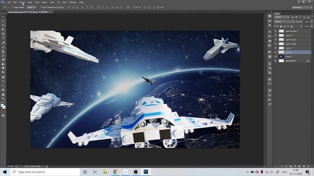Hide Layer 6 via its eye icon

276,57
